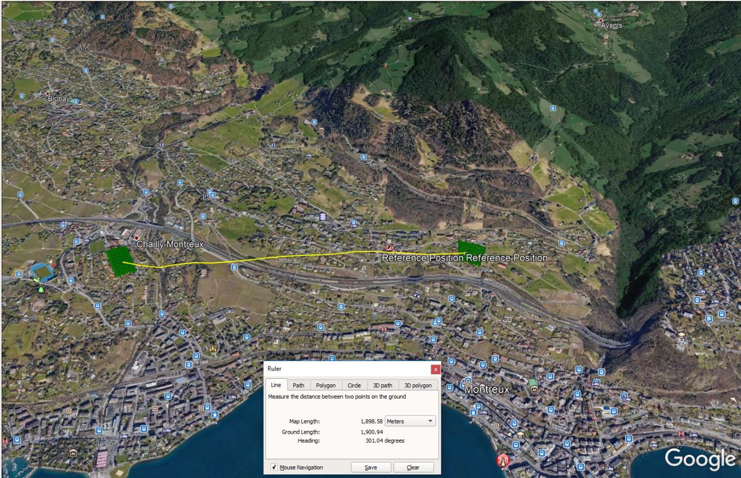Switch to the Polygon tab
This screenshot has height=478, width=741.
pyautogui.click(x=326, y=386)
